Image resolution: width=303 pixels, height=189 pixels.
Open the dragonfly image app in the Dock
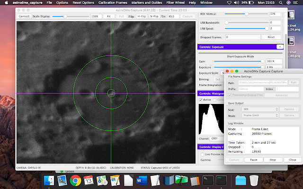[x=181, y=180]
